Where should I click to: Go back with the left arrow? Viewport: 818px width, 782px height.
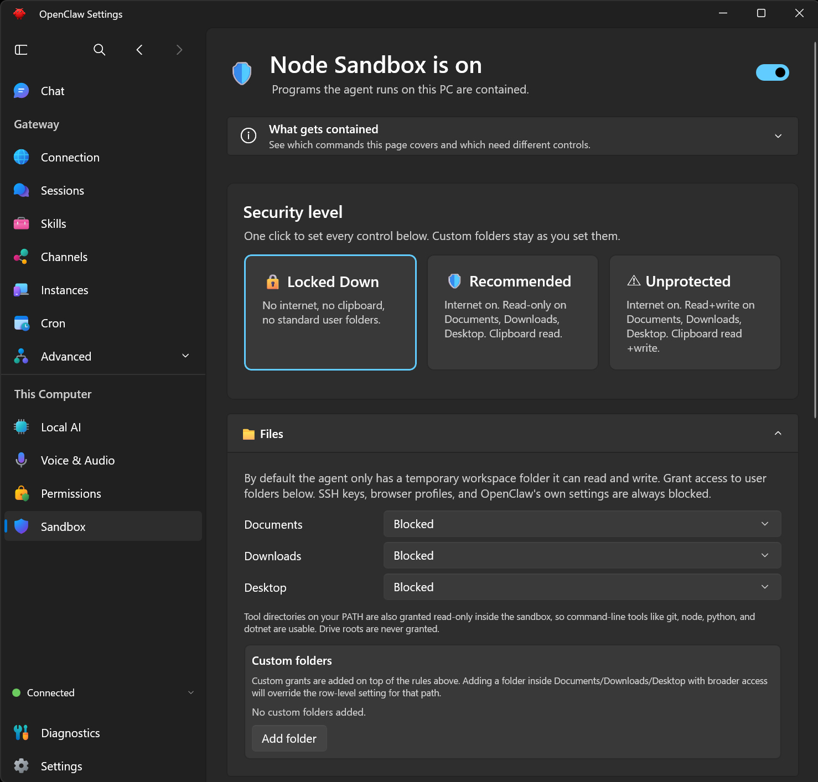[x=139, y=50]
